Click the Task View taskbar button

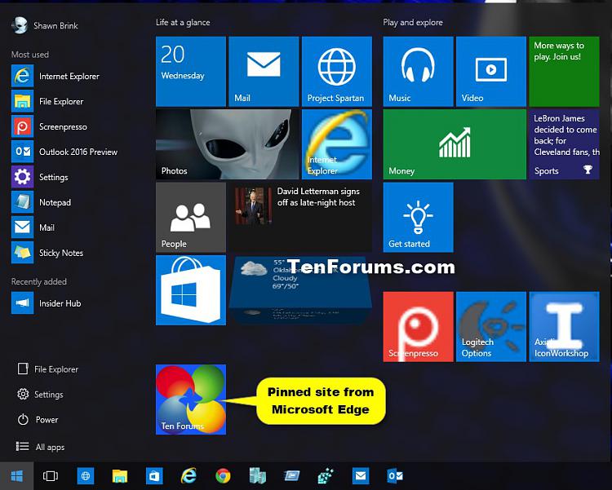(x=51, y=476)
